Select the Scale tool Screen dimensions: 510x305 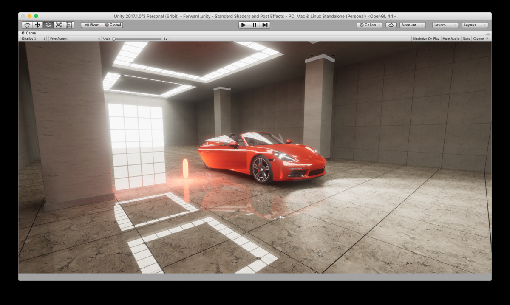[59, 25]
